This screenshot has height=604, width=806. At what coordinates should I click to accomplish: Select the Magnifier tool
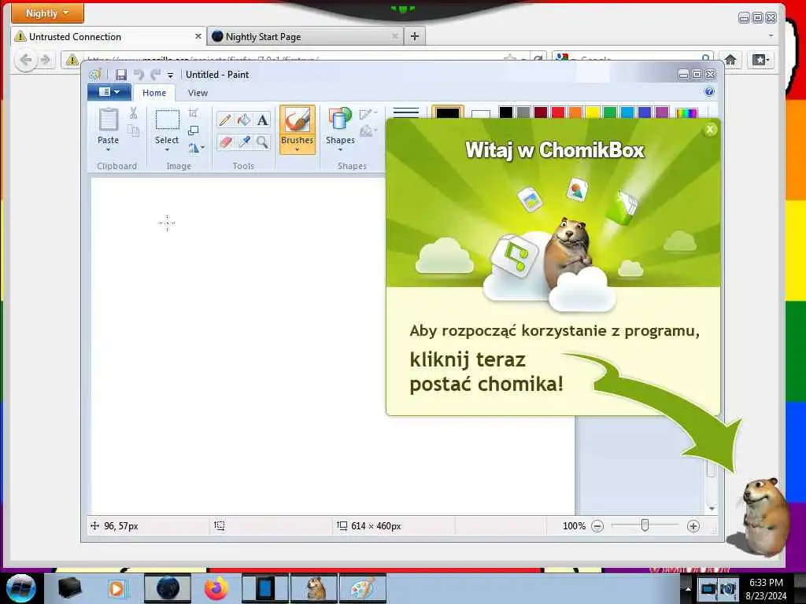coord(263,142)
